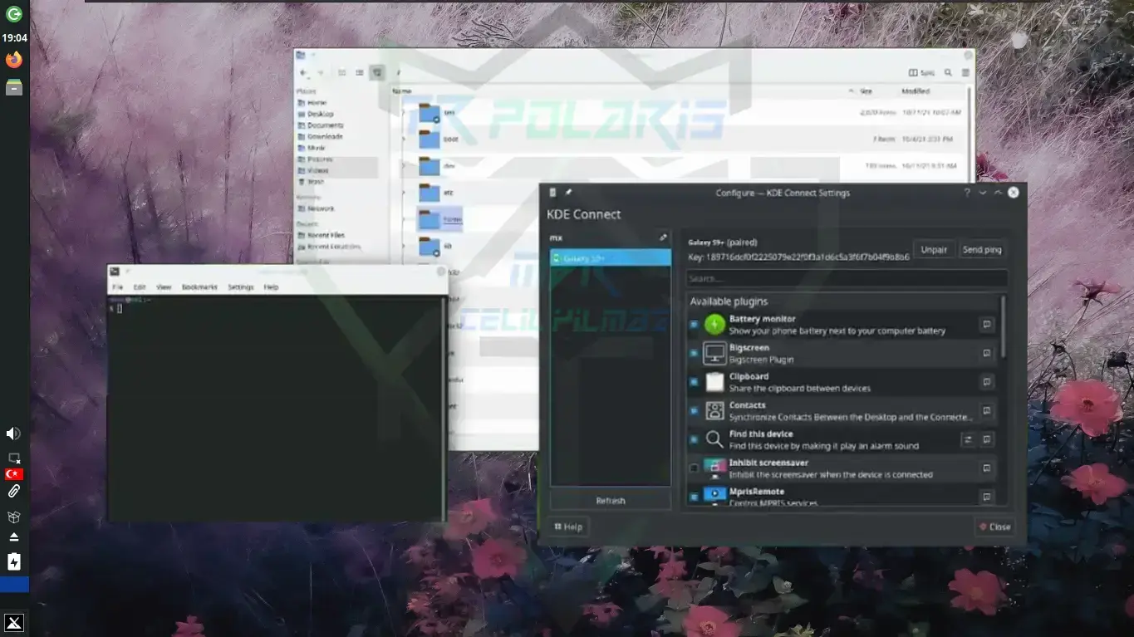1134x637 pixels.
Task: Open the terminal Settings menu
Action: tap(241, 287)
